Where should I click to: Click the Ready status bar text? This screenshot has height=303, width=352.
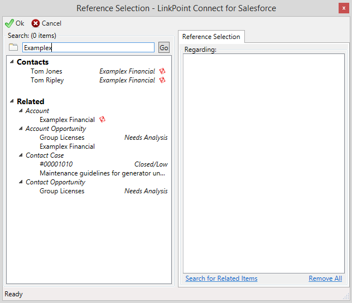click(14, 294)
